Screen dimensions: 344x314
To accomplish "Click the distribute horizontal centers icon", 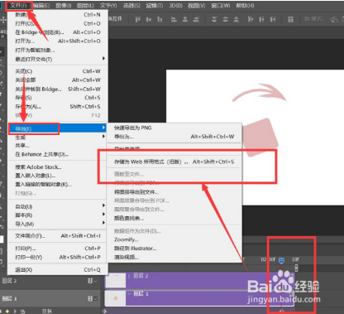I will (261, 19).
